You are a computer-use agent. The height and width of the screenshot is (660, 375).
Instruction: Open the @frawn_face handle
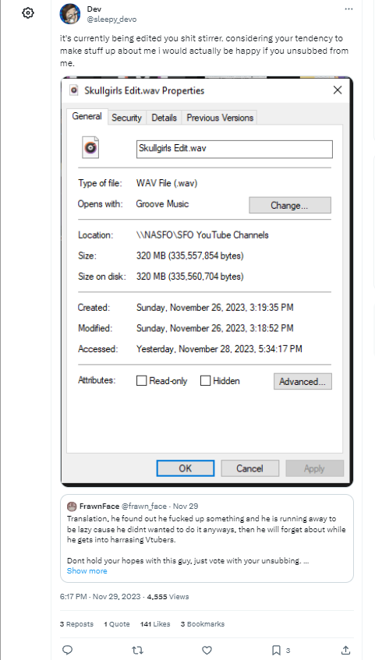(144, 506)
